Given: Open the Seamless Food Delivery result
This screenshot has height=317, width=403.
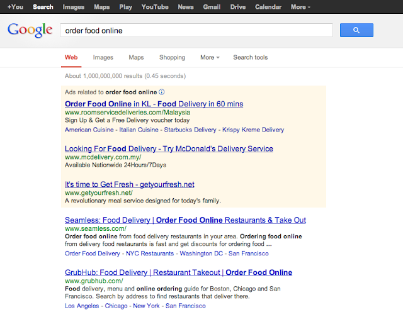Looking at the screenshot, I should click(x=185, y=220).
